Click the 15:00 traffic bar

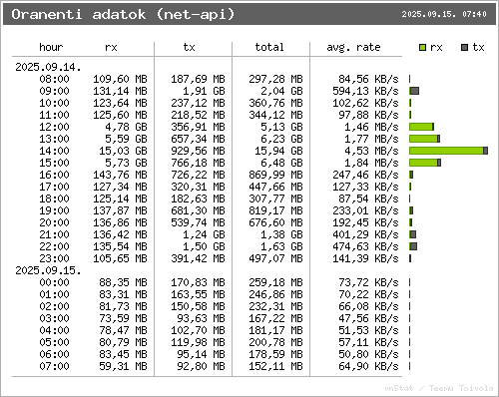click(425, 163)
